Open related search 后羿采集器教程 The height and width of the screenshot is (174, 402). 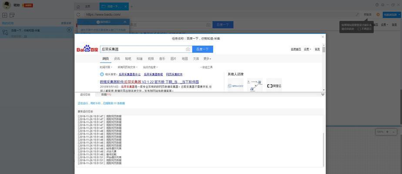153,74
